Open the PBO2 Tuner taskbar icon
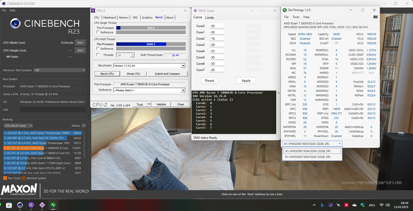The height and width of the screenshot is (211, 413). click(x=42, y=205)
